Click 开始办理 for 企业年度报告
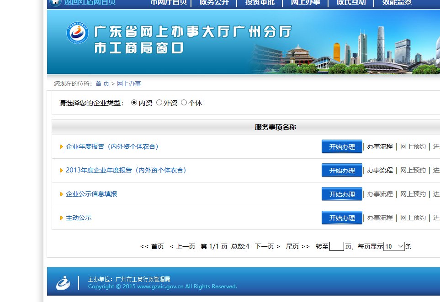The width and height of the screenshot is (440, 302). click(342, 146)
